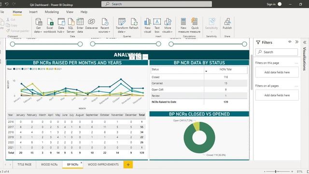Click the Format painter
Viewport: 309px width, 174px height.
pyautogui.click(x=18, y=31)
